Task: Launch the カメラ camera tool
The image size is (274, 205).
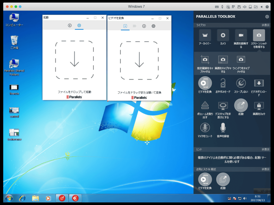Action: [223, 37]
